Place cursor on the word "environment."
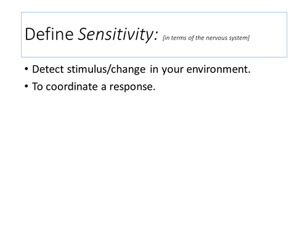 [219, 69]
